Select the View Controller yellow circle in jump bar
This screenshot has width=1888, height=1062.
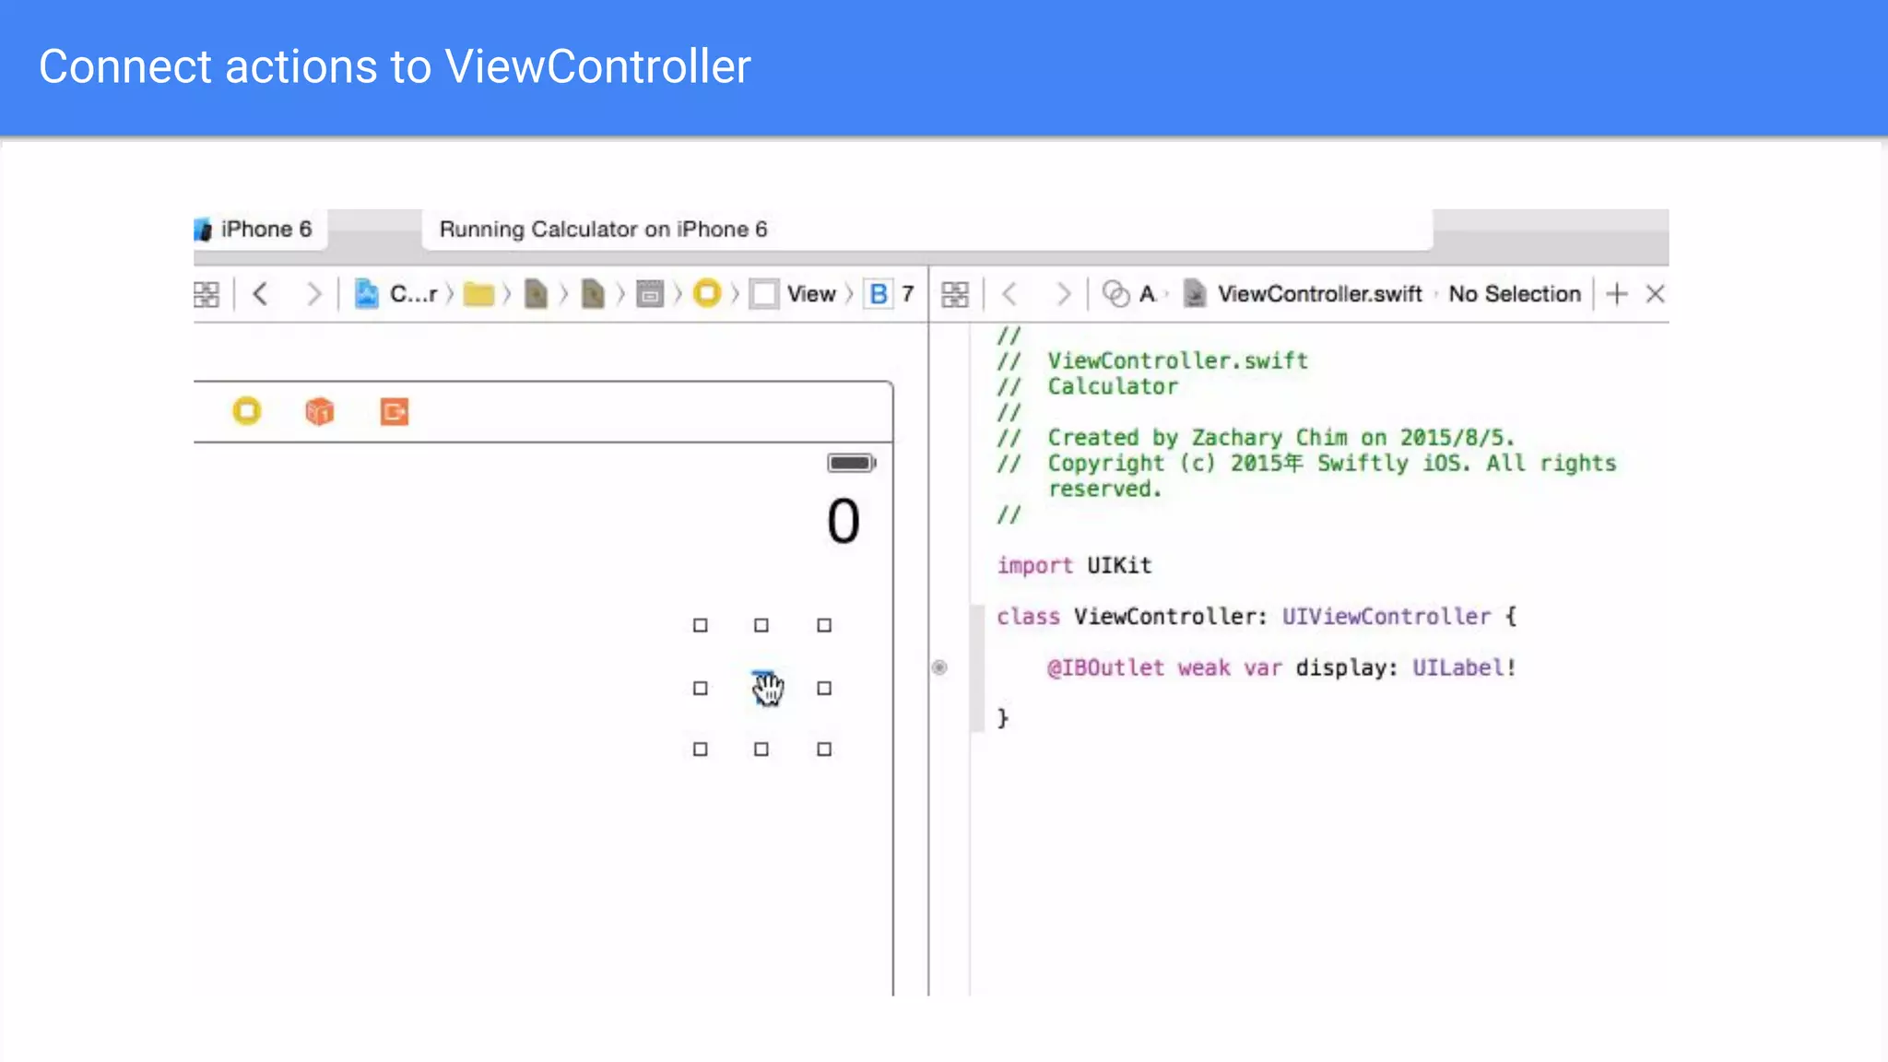click(707, 293)
